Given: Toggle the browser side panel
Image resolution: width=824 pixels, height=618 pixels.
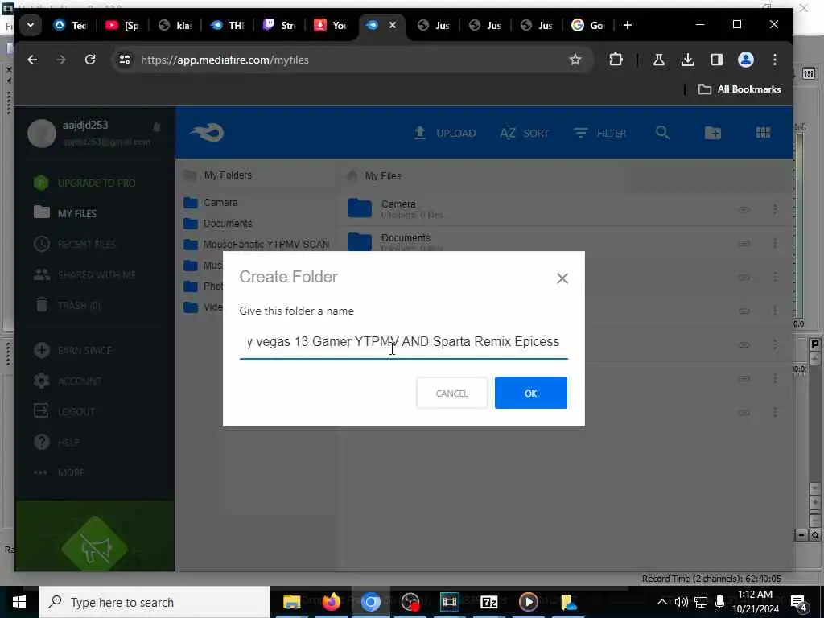Looking at the screenshot, I should click(716, 60).
